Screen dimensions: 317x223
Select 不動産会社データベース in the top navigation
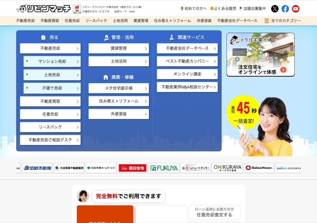click(237, 21)
